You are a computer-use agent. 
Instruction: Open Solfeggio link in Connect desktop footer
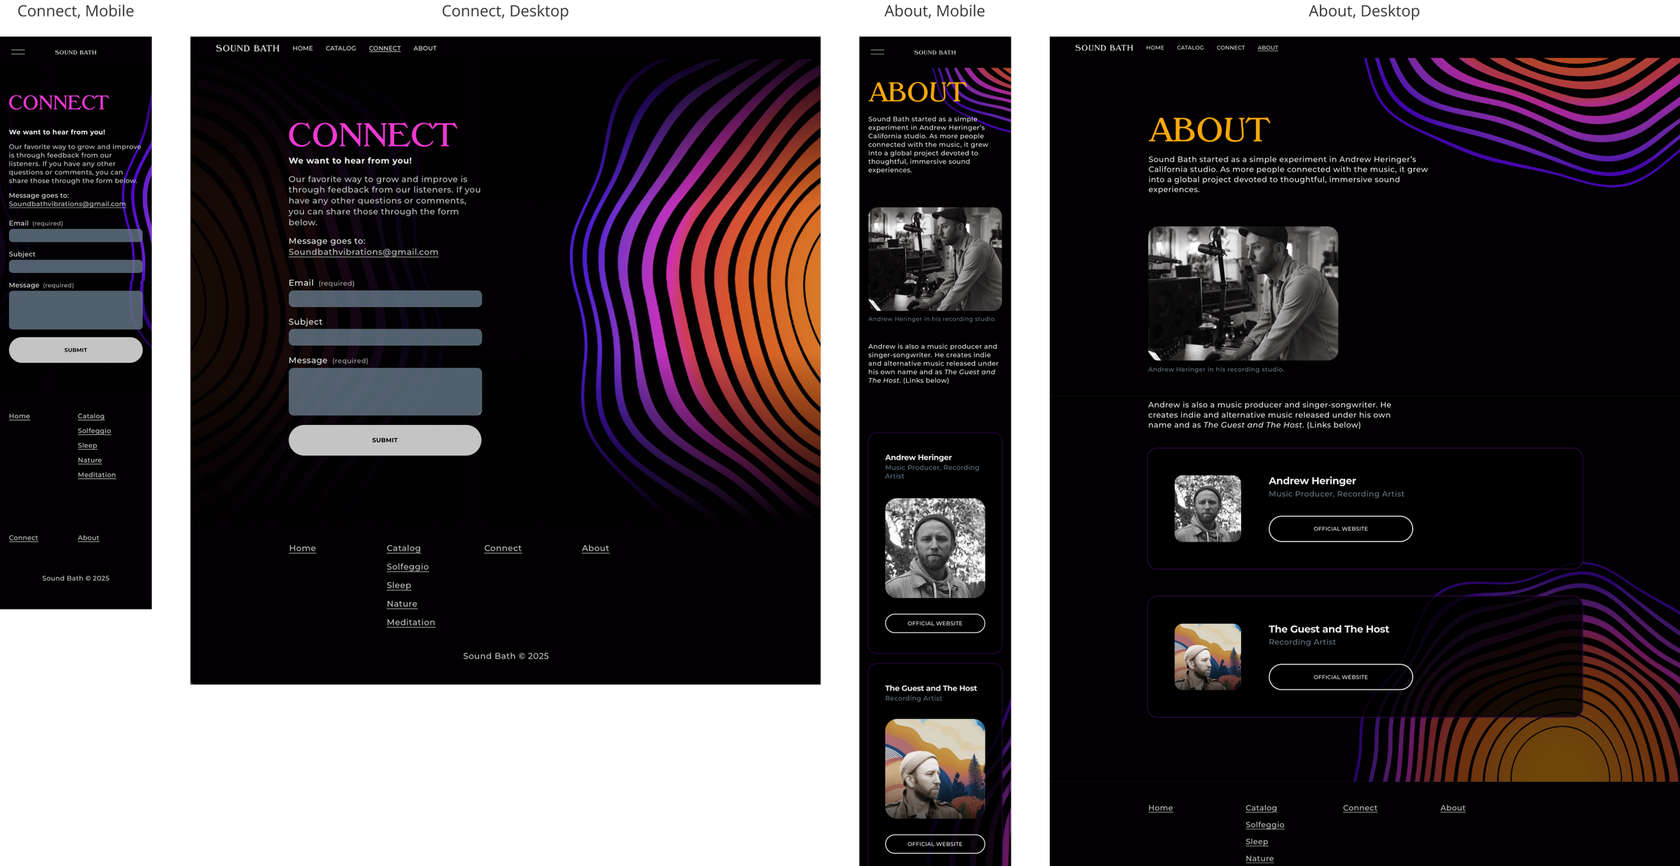[407, 567]
